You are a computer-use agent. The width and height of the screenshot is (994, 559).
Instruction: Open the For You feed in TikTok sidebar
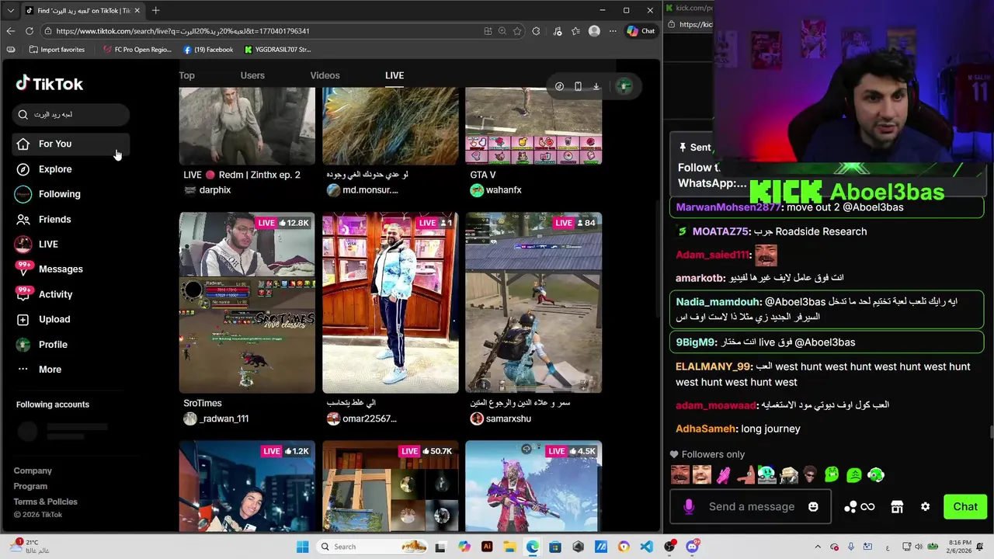tap(70, 144)
